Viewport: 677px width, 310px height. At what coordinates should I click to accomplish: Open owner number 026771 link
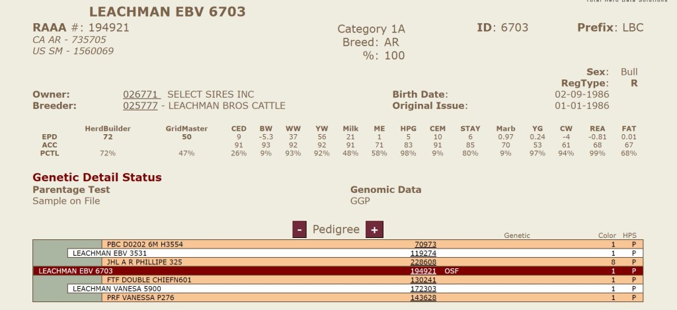141,95
